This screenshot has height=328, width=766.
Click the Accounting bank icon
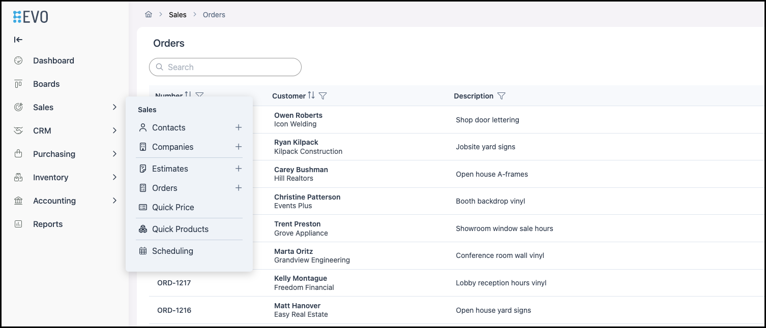(x=18, y=201)
